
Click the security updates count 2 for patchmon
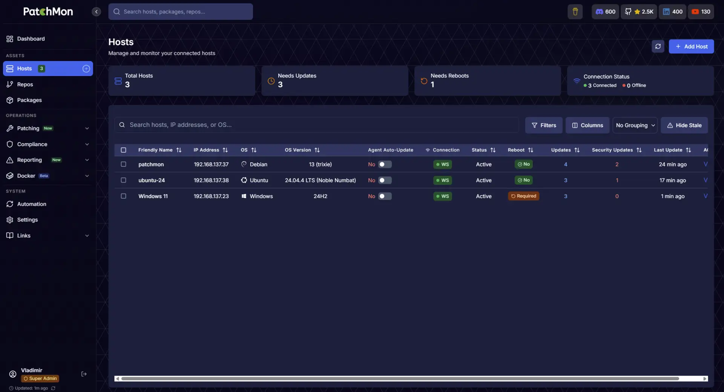tap(617, 165)
